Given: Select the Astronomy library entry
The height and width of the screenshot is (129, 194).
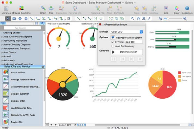Looking at the screenshot, I should pyautogui.click(x=9, y=60).
